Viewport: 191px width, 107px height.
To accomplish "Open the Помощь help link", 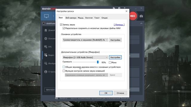I will 119,25.
